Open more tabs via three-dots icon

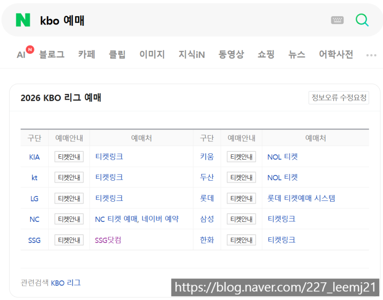pos(371,55)
